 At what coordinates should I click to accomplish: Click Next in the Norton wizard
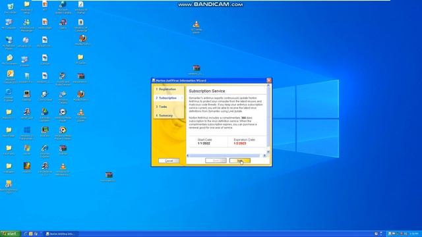240,161
